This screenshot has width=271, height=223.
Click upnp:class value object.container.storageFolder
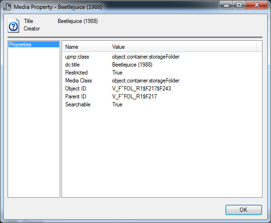(x=146, y=57)
